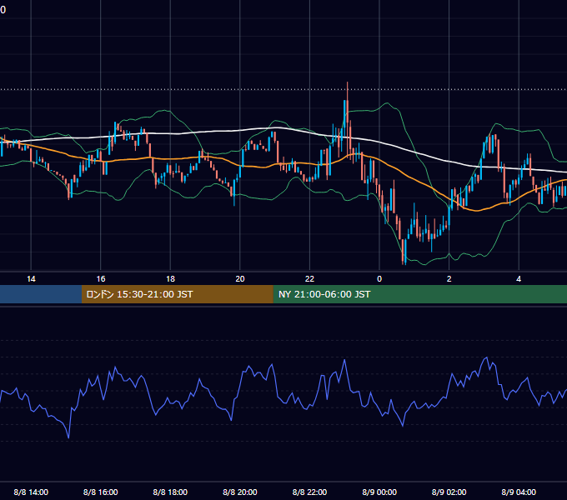Click hour label 2 on price chart axis
This screenshot has width=567, height=500.
click(x=449, y=279)
